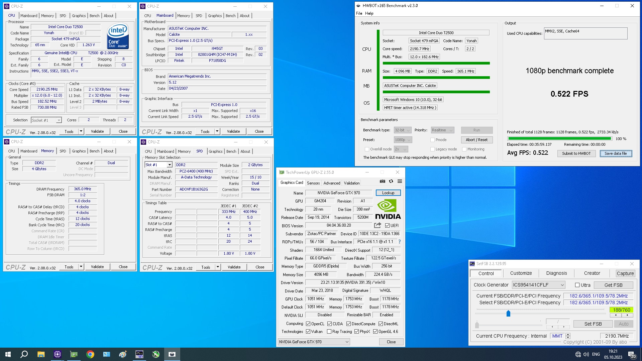Click the GPU-Z refresh icon

[391, 181]
